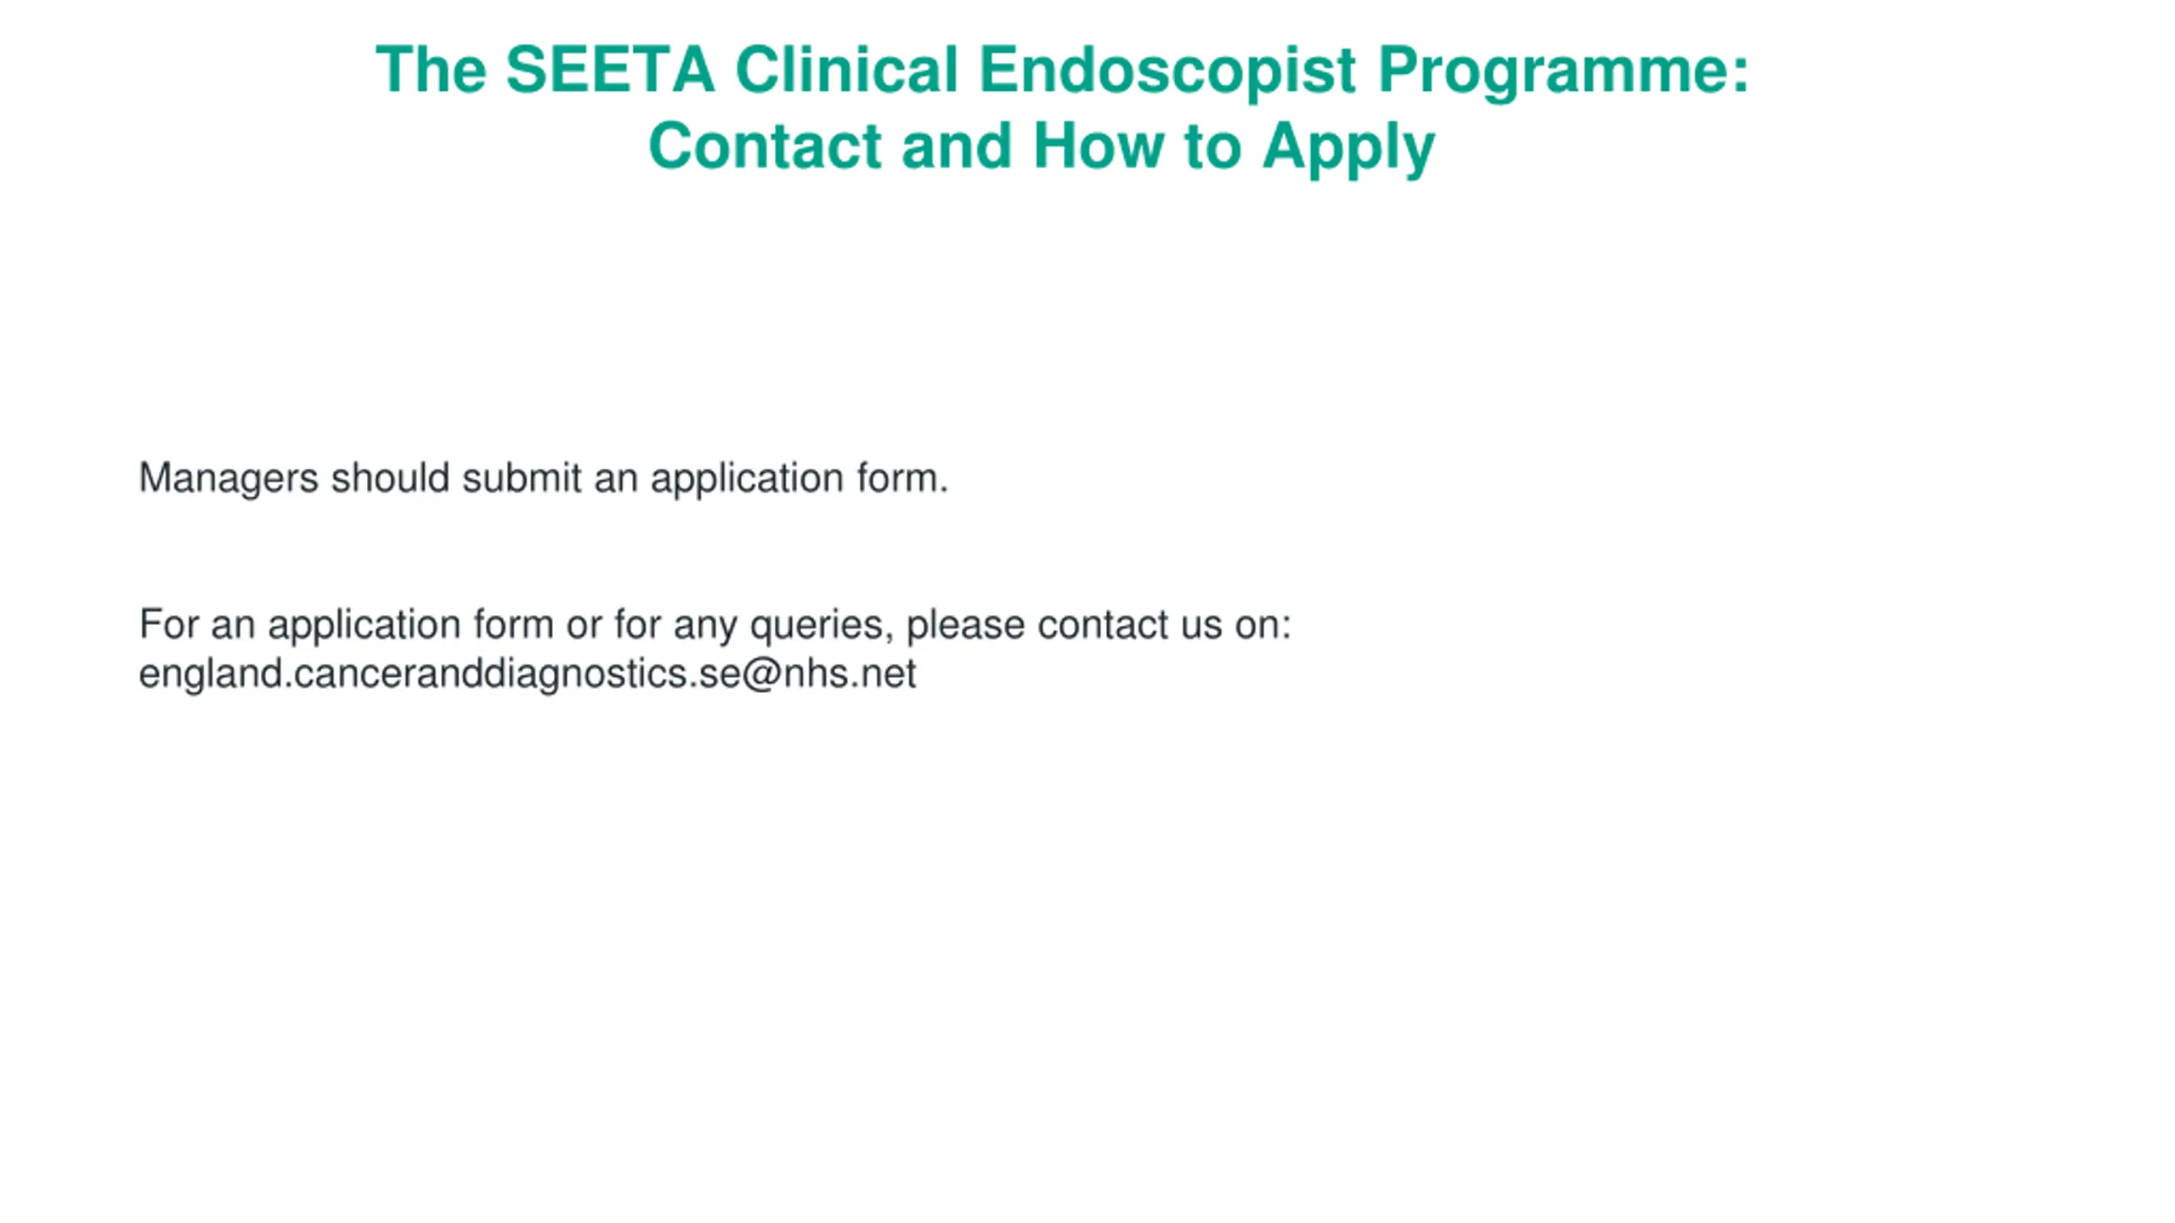Click the england.canceranddiagnostics.se@nhs.net email address
Screen dimensions: 2175x1223
click(528, 674)
